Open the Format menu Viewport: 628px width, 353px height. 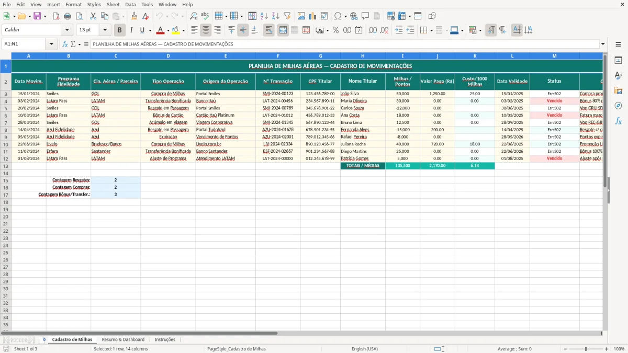pos(73,4)
